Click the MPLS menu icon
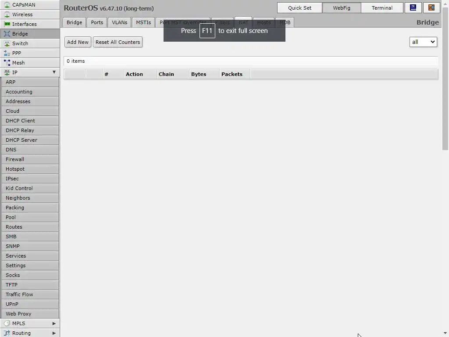The width and height of the screenshot is (449, 337). click(x=7, y=323)
